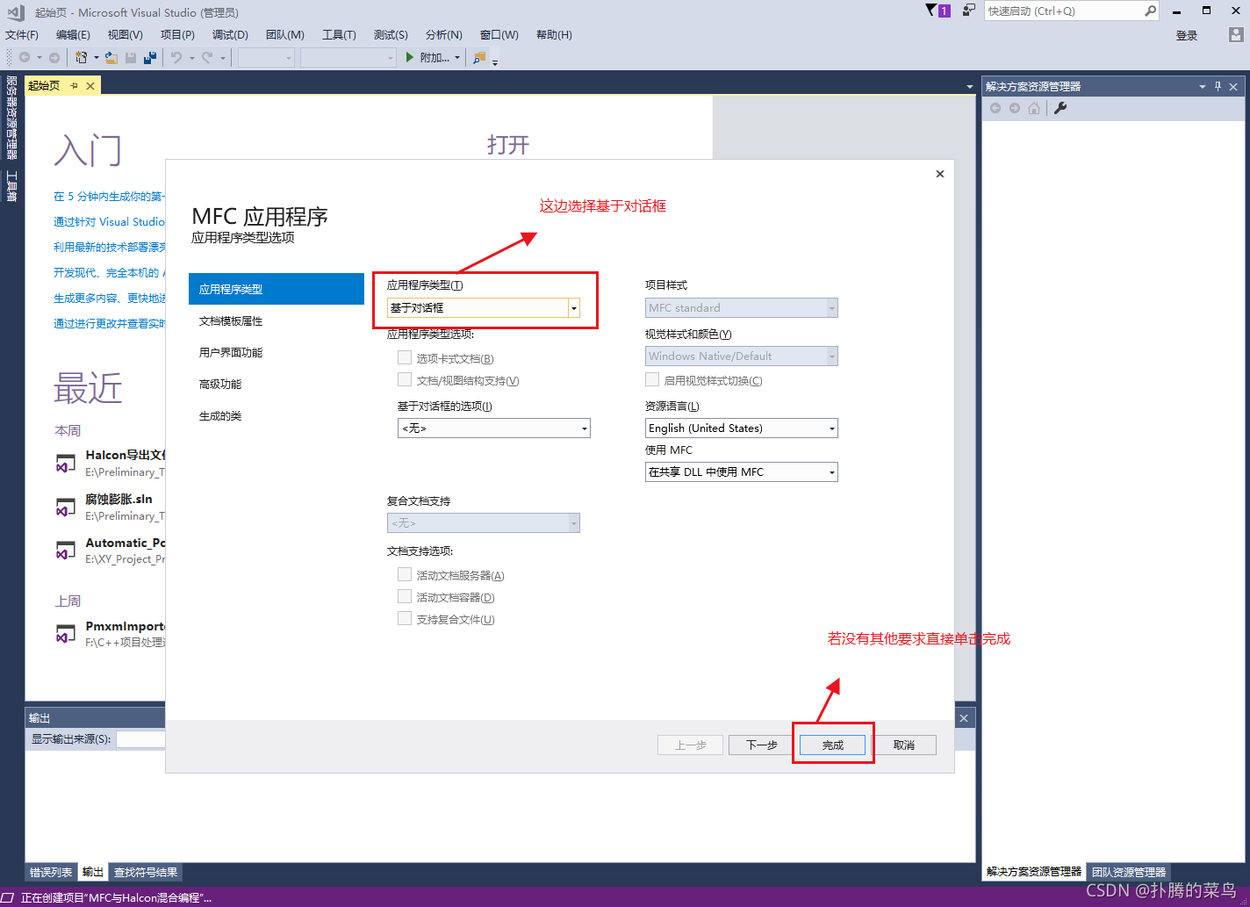This screenshot has height=907, width=1250.
Task: Click the undo toolbar icon
Action: coord(176,58)
